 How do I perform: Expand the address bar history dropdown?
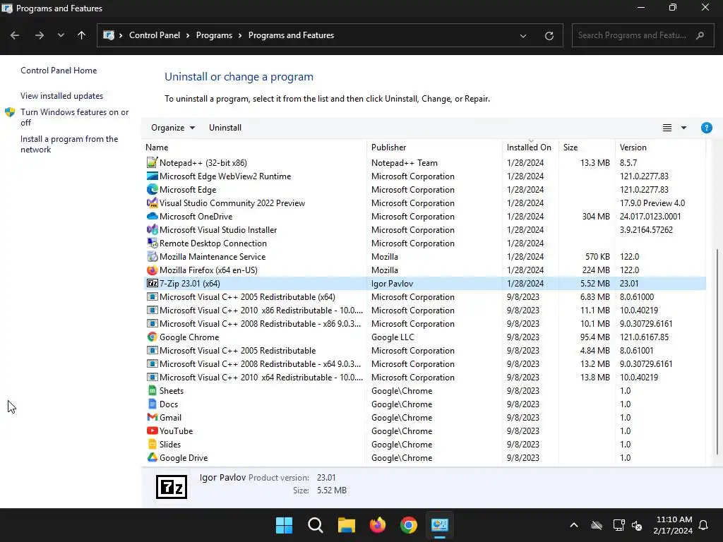pos(523,35)
